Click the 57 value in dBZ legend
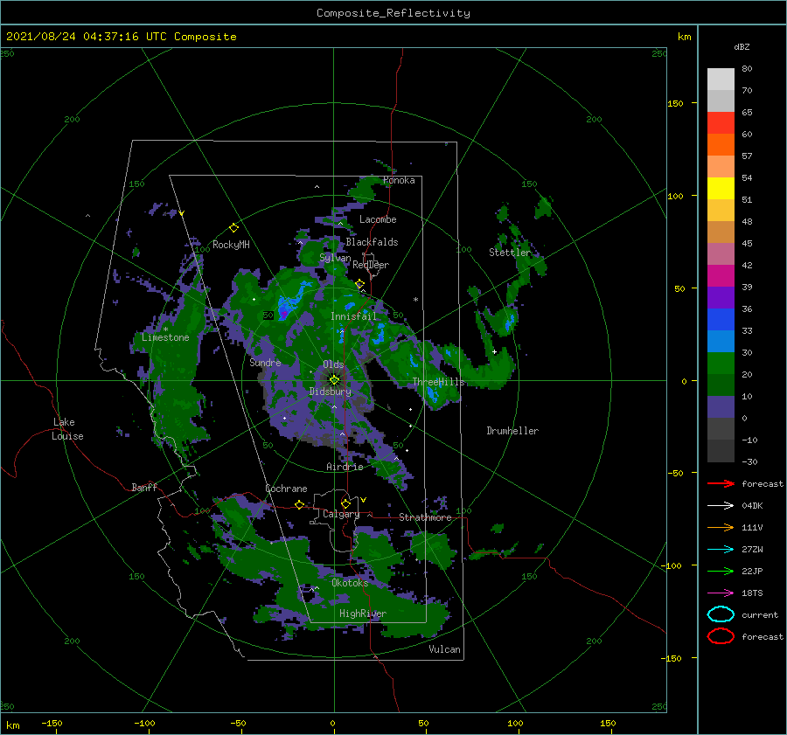The image size is (787, 735). 747,156
